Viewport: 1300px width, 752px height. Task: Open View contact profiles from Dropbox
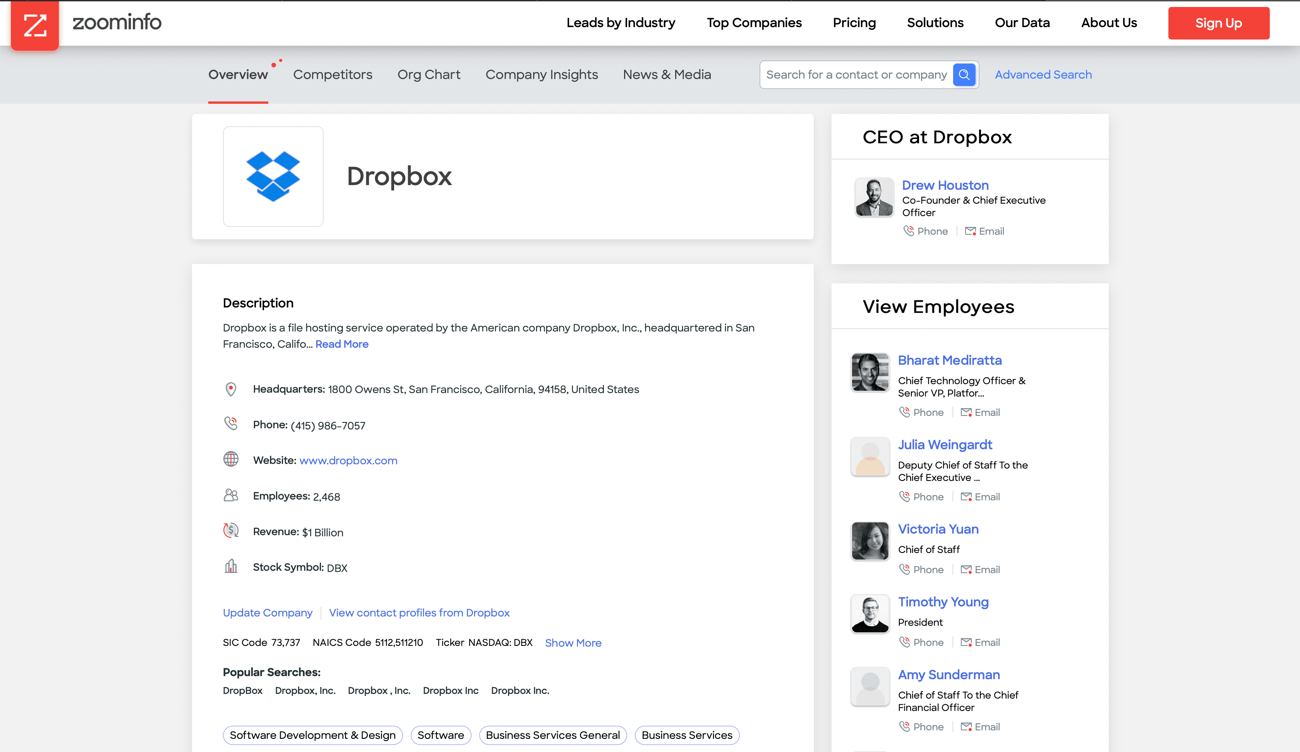tap(419, 613)
